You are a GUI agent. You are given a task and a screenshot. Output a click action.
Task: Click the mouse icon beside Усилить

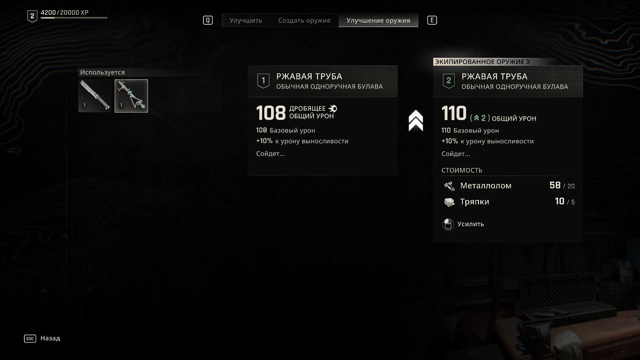click(x=448, y=224)
